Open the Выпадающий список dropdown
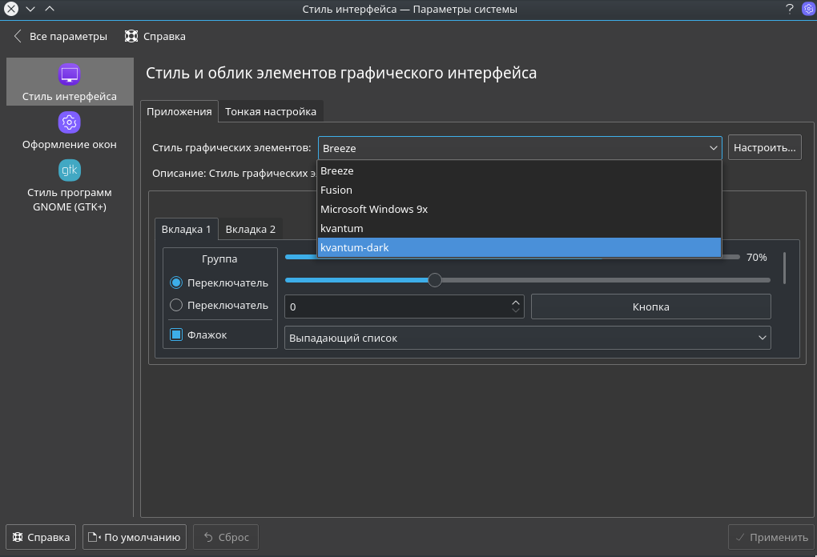This screenshot has height=557, width=817. point(527,338)
